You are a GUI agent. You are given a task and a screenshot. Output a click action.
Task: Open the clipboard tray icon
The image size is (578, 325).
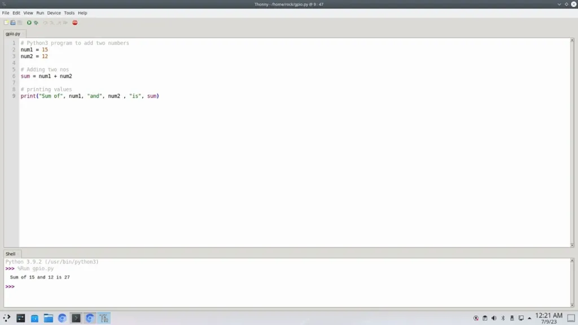485,318
